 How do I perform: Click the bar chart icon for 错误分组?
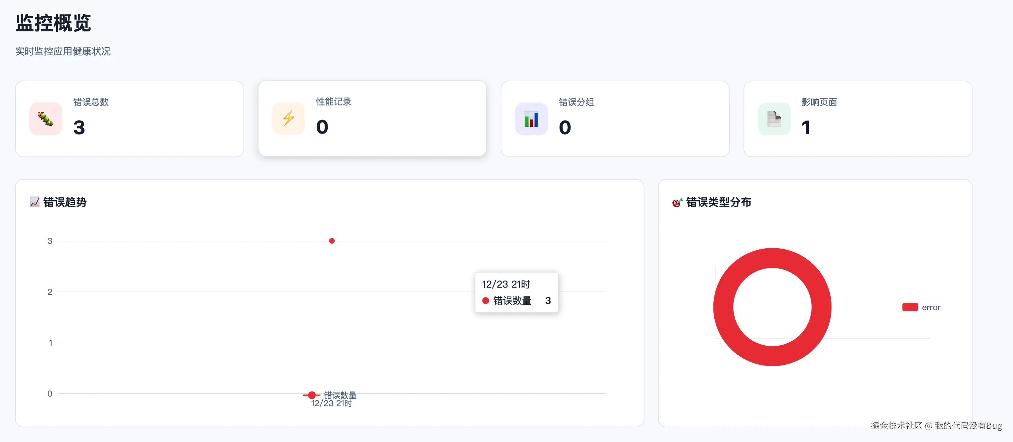pyautogui.click(x=531, y=119)
